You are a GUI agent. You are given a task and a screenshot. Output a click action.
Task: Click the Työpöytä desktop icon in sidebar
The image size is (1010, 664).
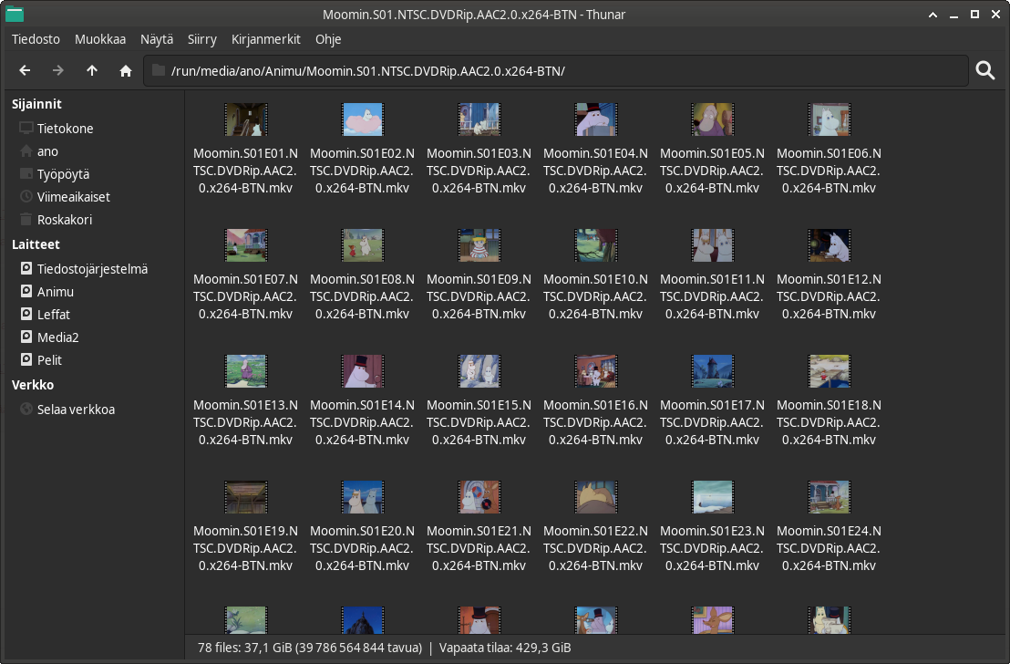coord(26,173)
